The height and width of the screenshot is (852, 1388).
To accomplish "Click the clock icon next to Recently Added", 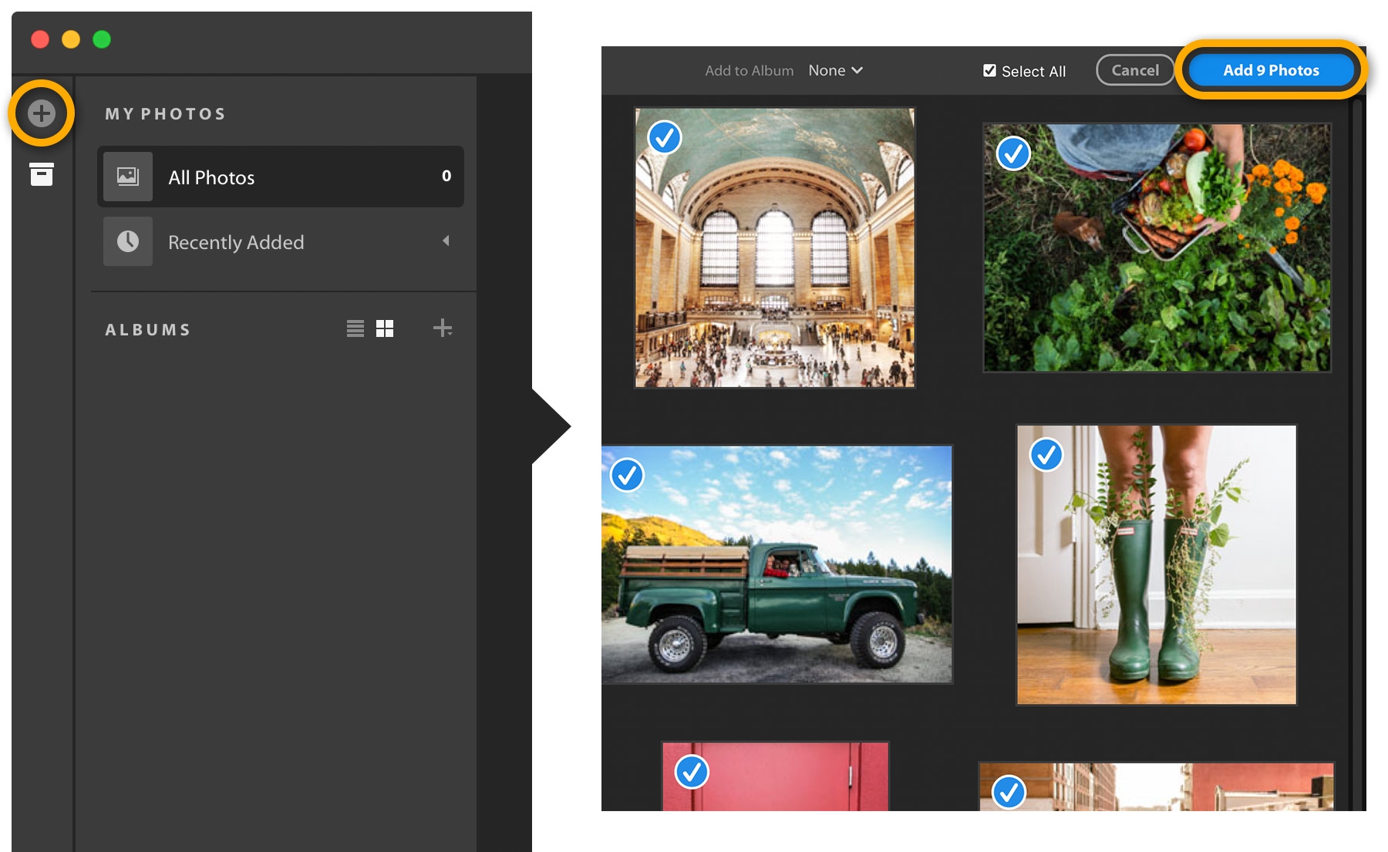I will point(127,241).
